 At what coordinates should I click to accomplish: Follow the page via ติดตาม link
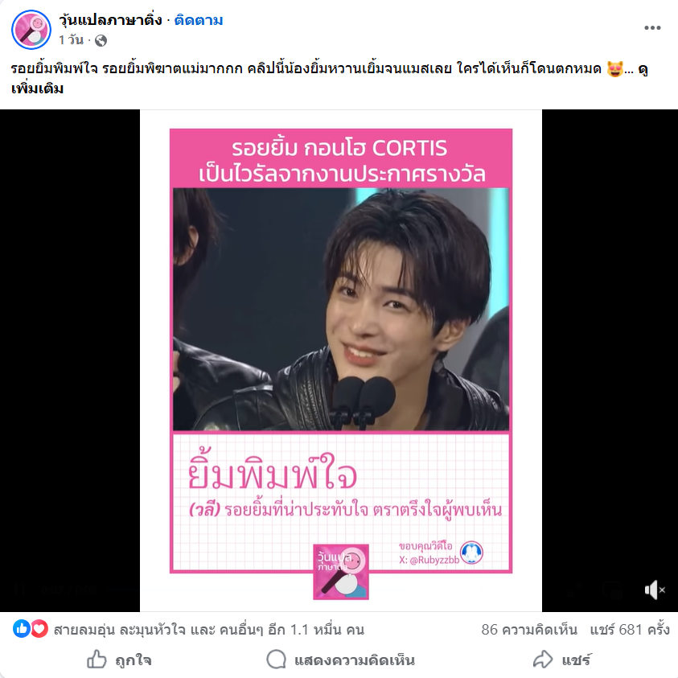tap(199, 20)
